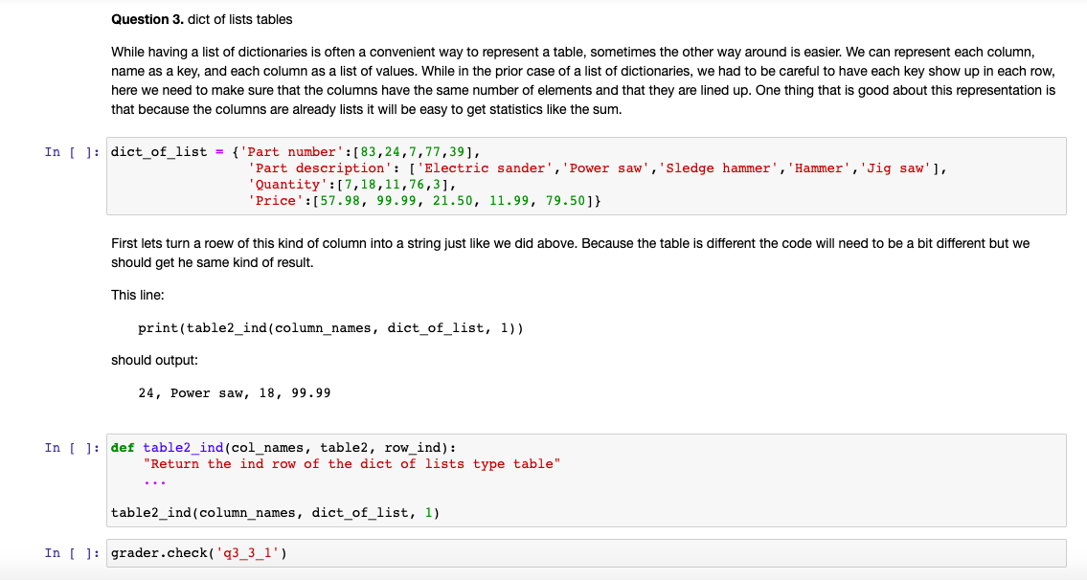Click the In [ ] prompt of grader.check cell
This screenshot has width=1087, height=580.
(x=72, y=553)
